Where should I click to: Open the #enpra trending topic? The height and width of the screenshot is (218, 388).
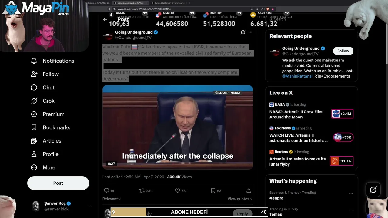(276, 198)
